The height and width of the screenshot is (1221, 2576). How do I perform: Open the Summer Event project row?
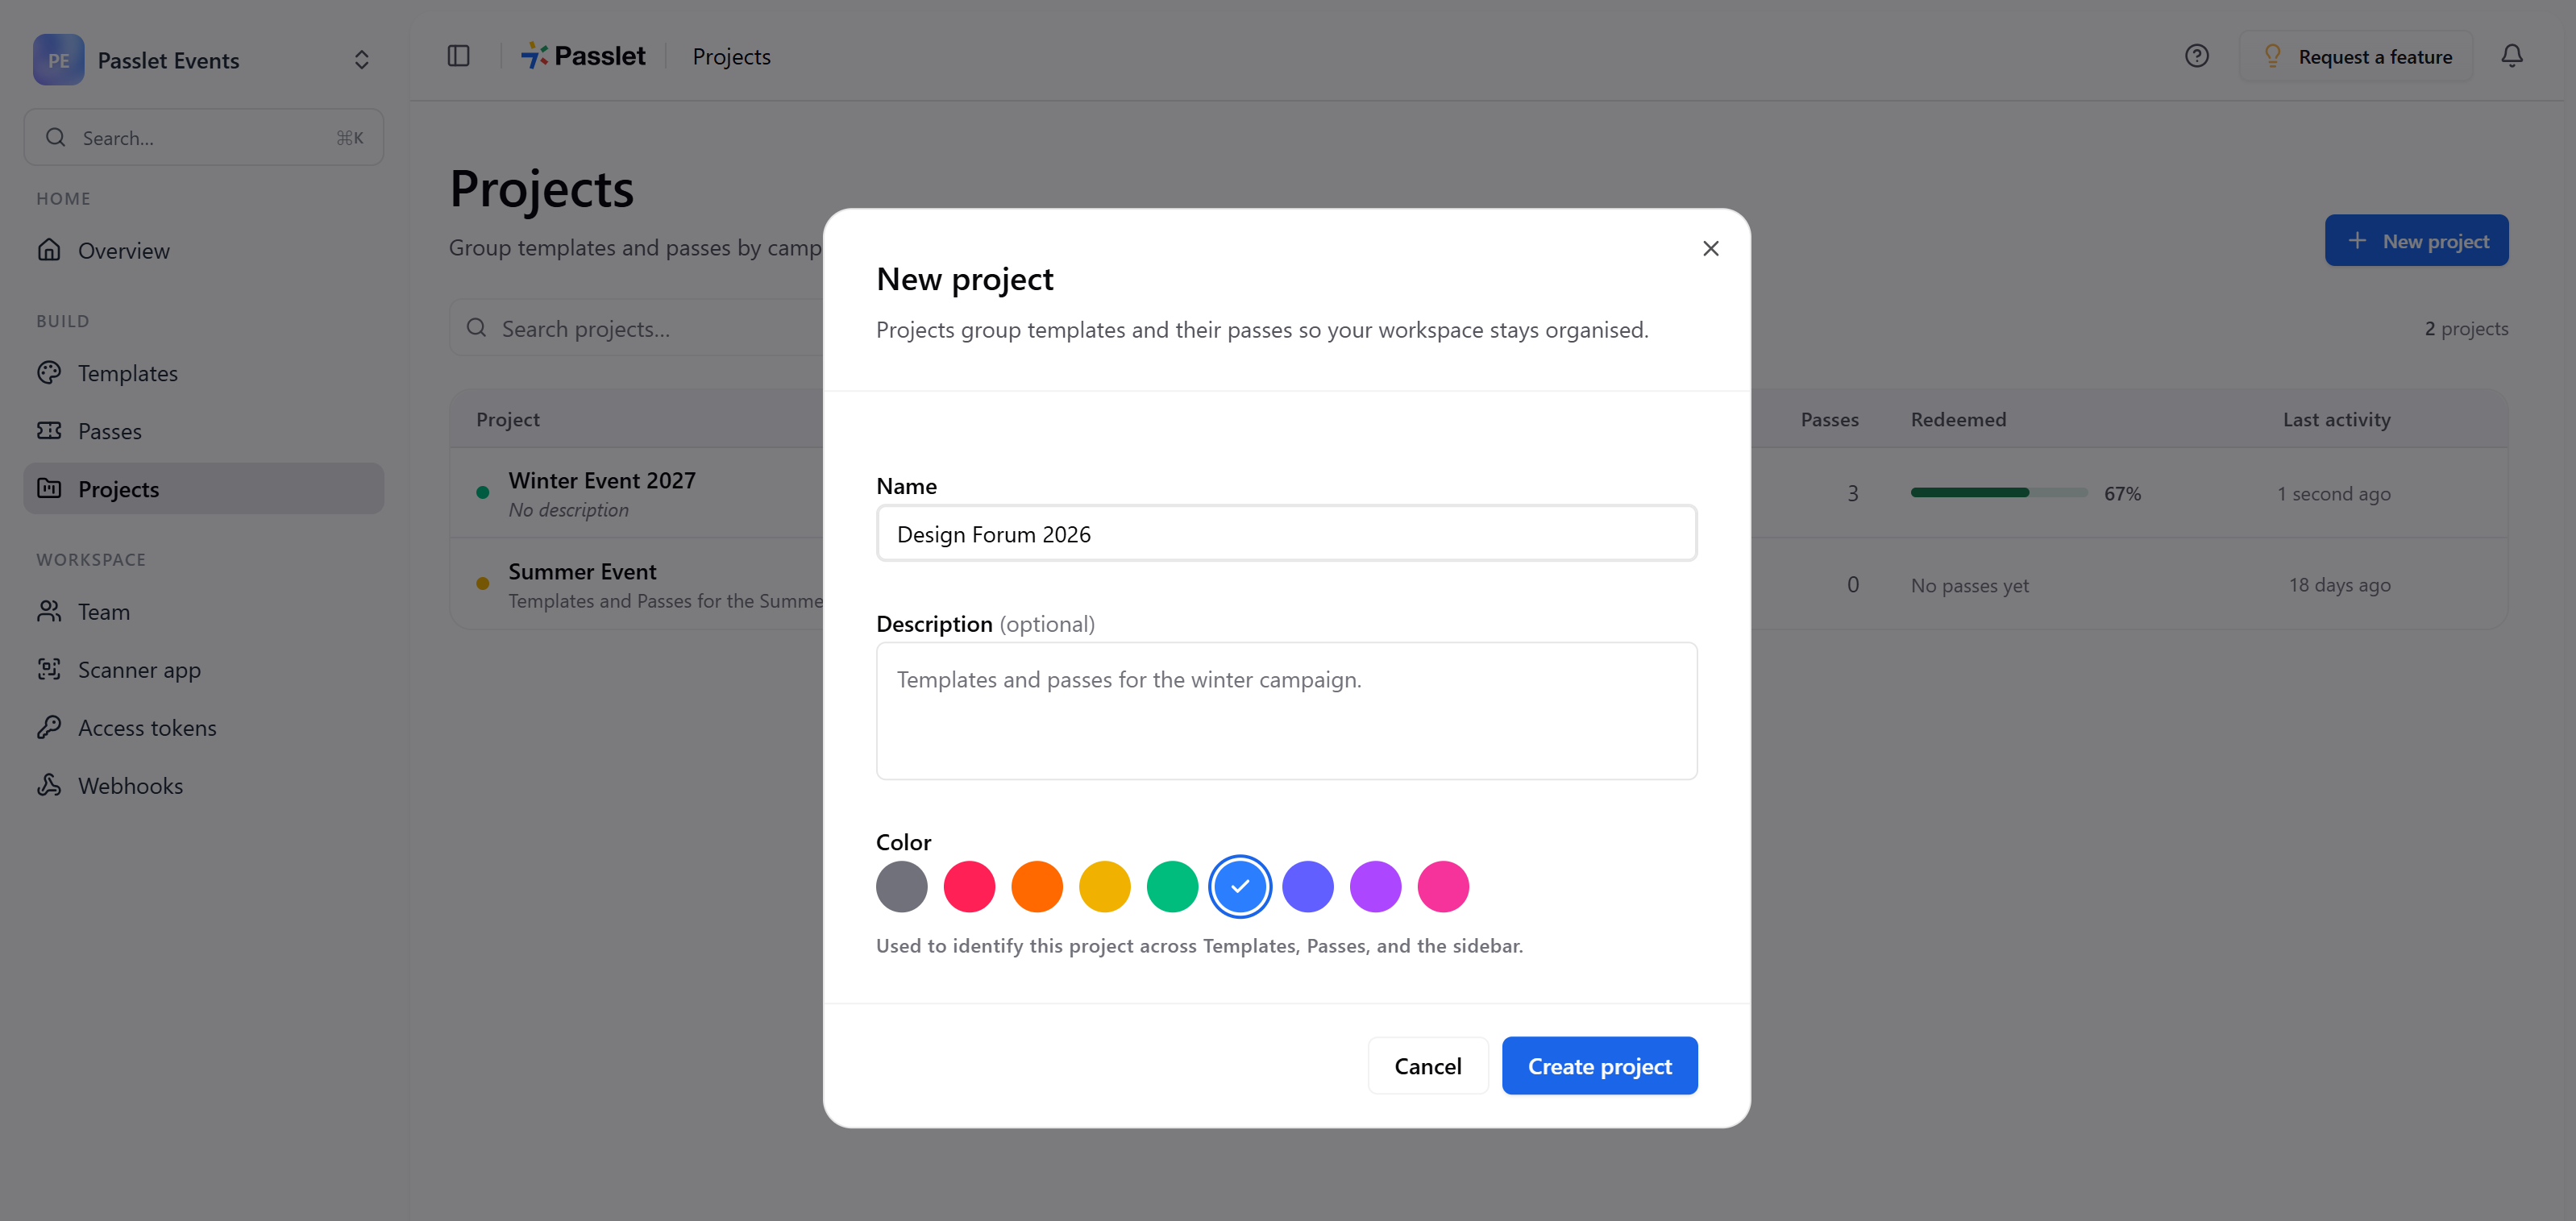pyautogui.click(x=1478, y=584)
